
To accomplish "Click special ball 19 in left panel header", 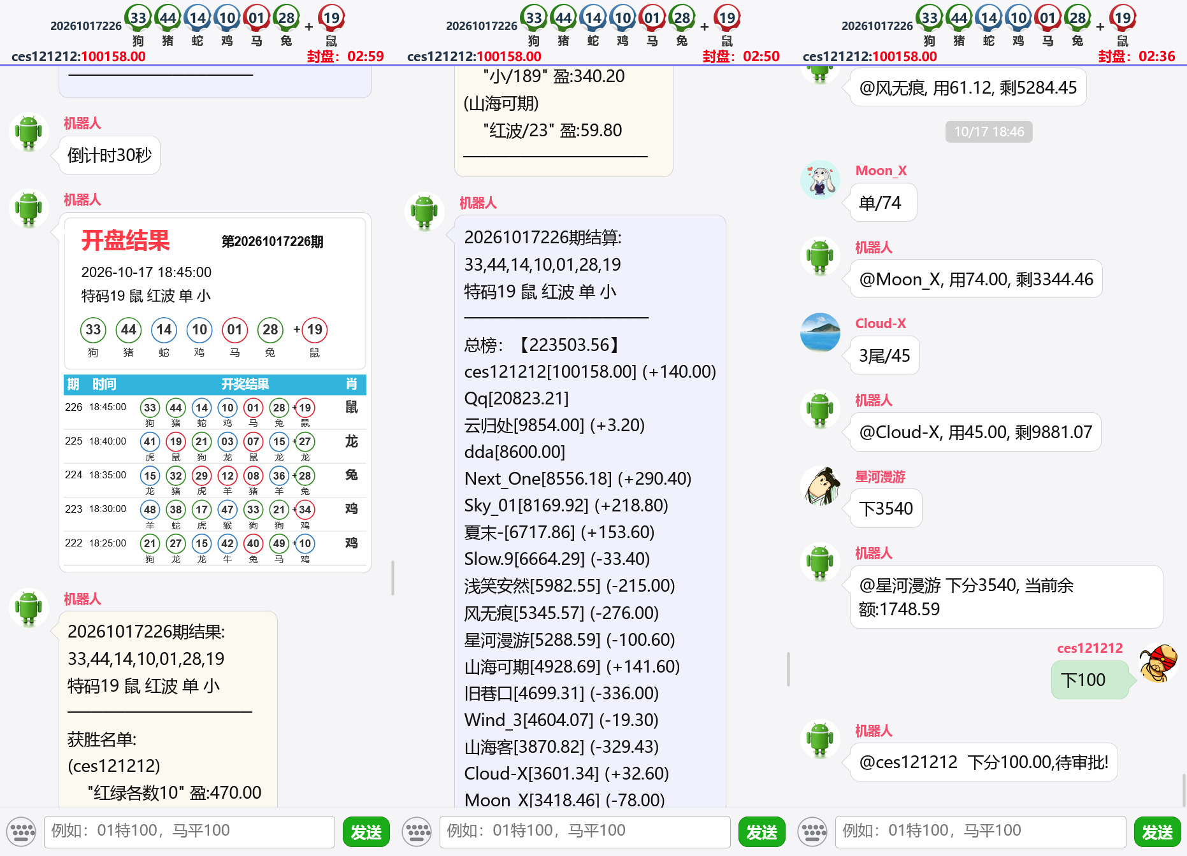I will click(331, 18).
